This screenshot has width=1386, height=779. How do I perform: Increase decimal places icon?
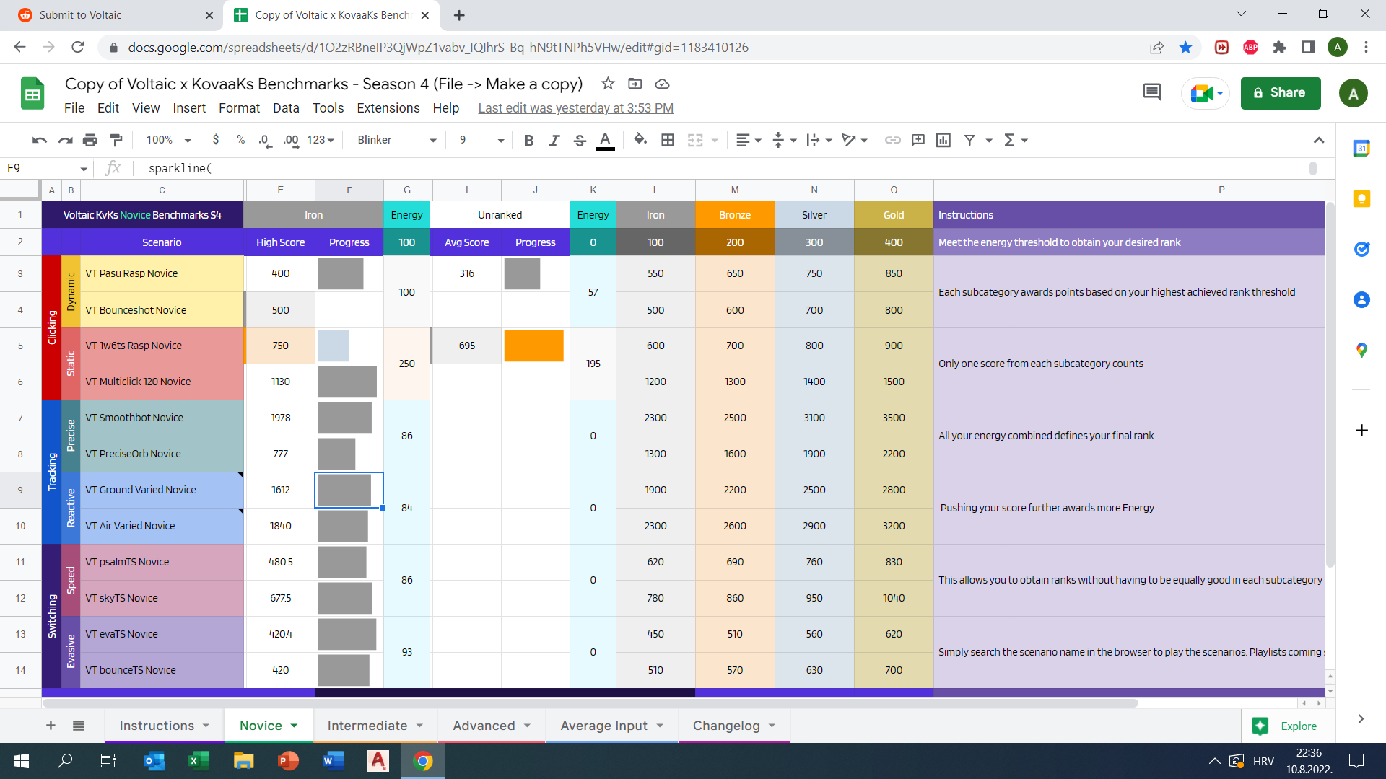[291, 140]
